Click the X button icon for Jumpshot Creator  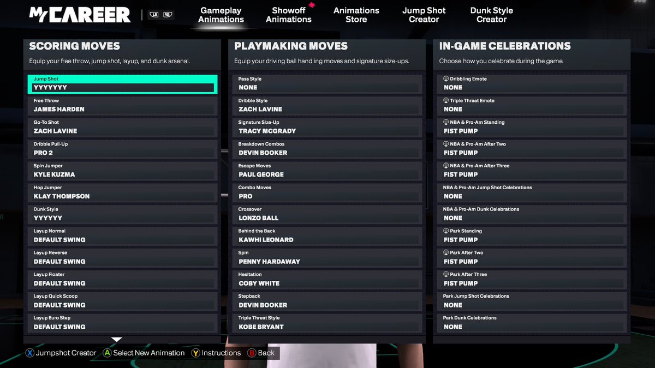pos(30,353)
